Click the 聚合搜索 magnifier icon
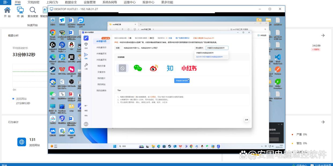 tap(33, 10)
